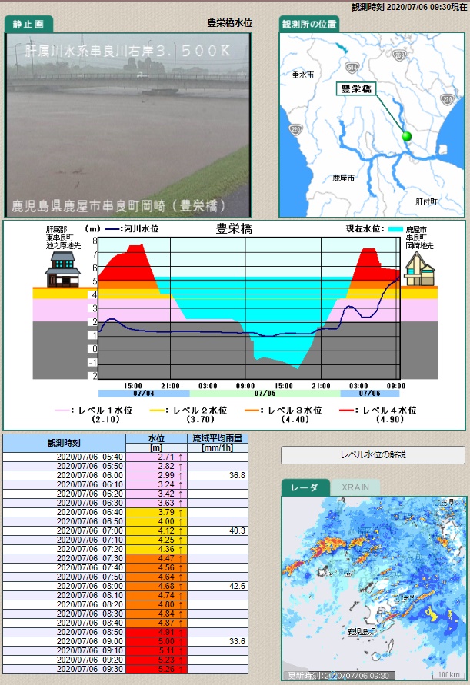Click the left bank house icon
This screenshot has height=685, width=470.
62,269
